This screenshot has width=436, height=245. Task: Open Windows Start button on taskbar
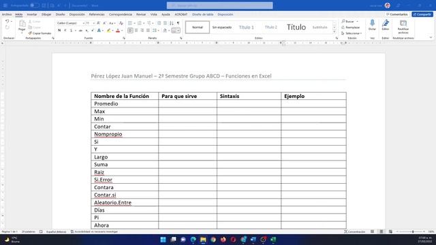point(163,240)
